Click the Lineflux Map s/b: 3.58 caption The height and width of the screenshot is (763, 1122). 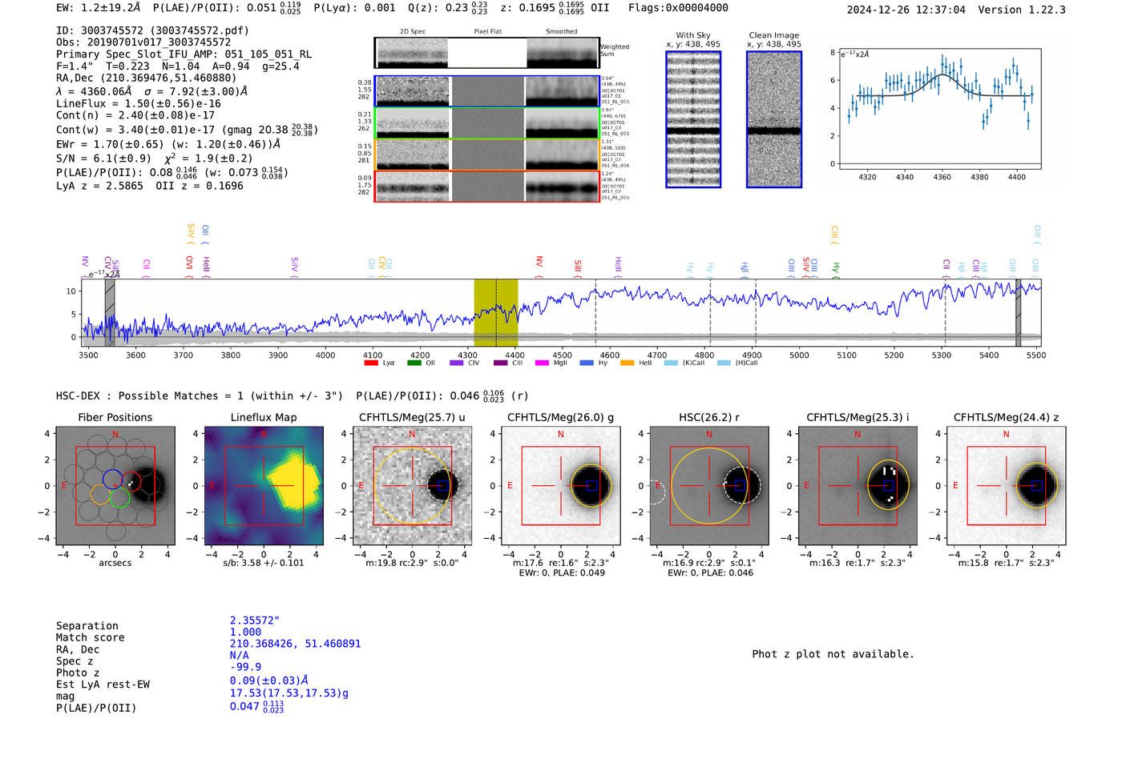[x=264, y=563]
